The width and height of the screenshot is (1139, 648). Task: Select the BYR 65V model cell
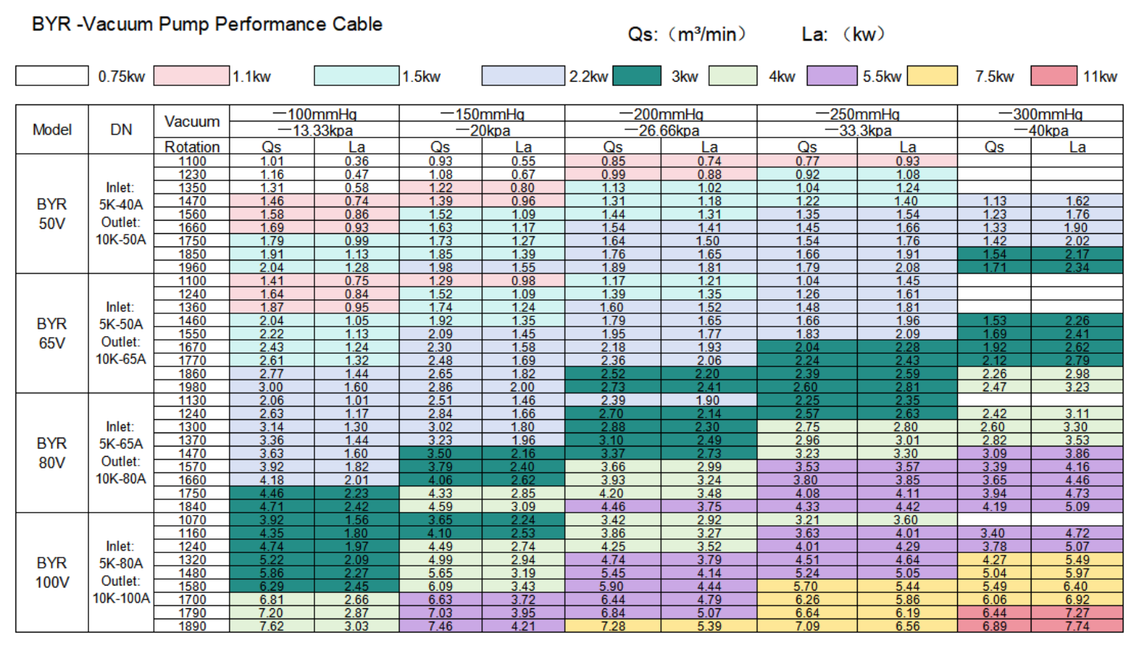[52, 333]
